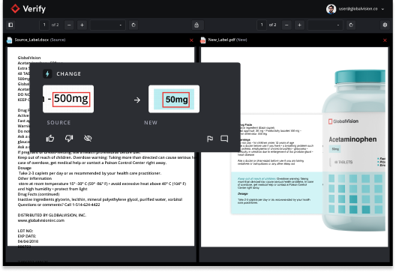This screenshot has width=396, height=272.
Task: Click 'DISTRIBUTED BY GLOBALVISION, INC.' text
Action: coord(52,215)
